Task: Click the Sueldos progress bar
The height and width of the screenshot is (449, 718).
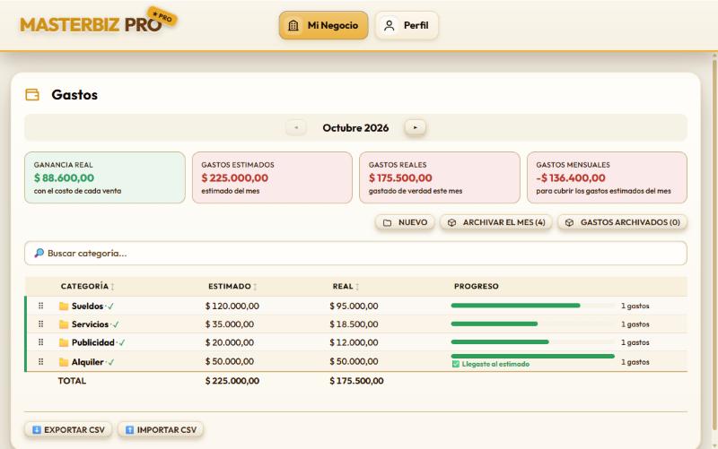Action: tap(532, 306)
